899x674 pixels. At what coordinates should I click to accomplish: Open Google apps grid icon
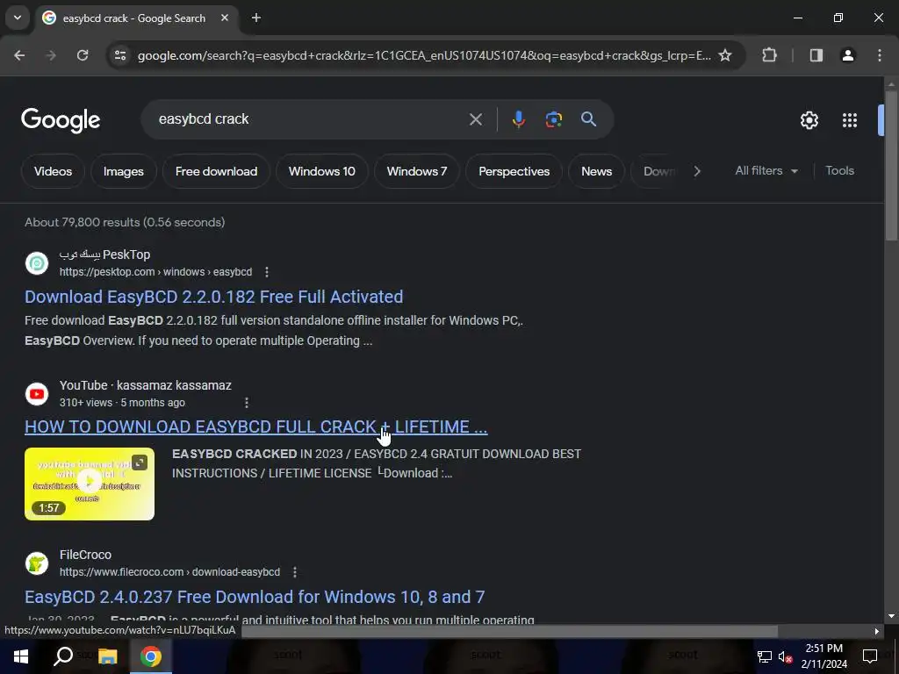tap(850, 120)
